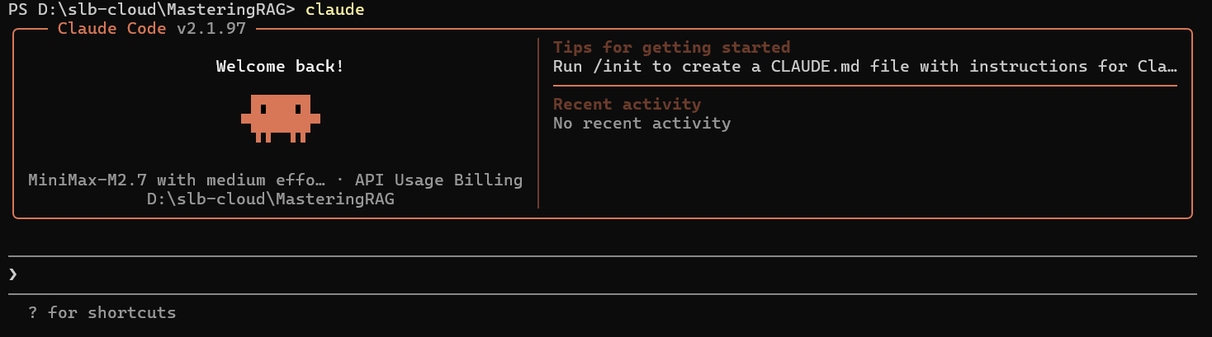Select the "Recent activity" heading
This screenshot has height=337, width=1212.
click(627, 105)
